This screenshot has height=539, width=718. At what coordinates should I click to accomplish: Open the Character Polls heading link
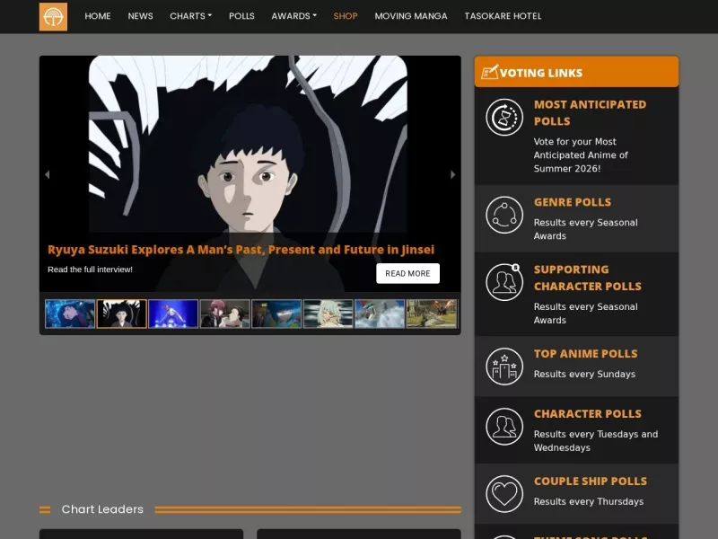tap(588, 413)
